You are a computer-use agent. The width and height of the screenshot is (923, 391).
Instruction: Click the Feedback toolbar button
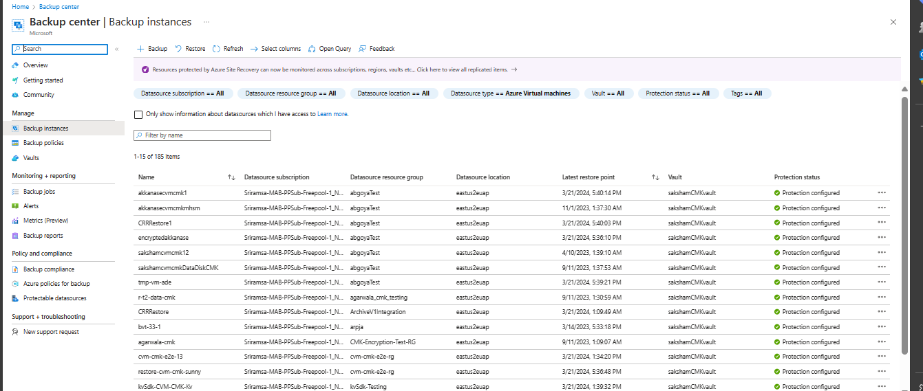pyautogui.click(x=376, y=49)
